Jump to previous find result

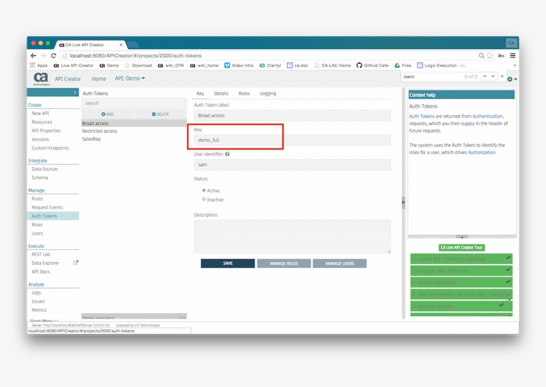(485, 76)
